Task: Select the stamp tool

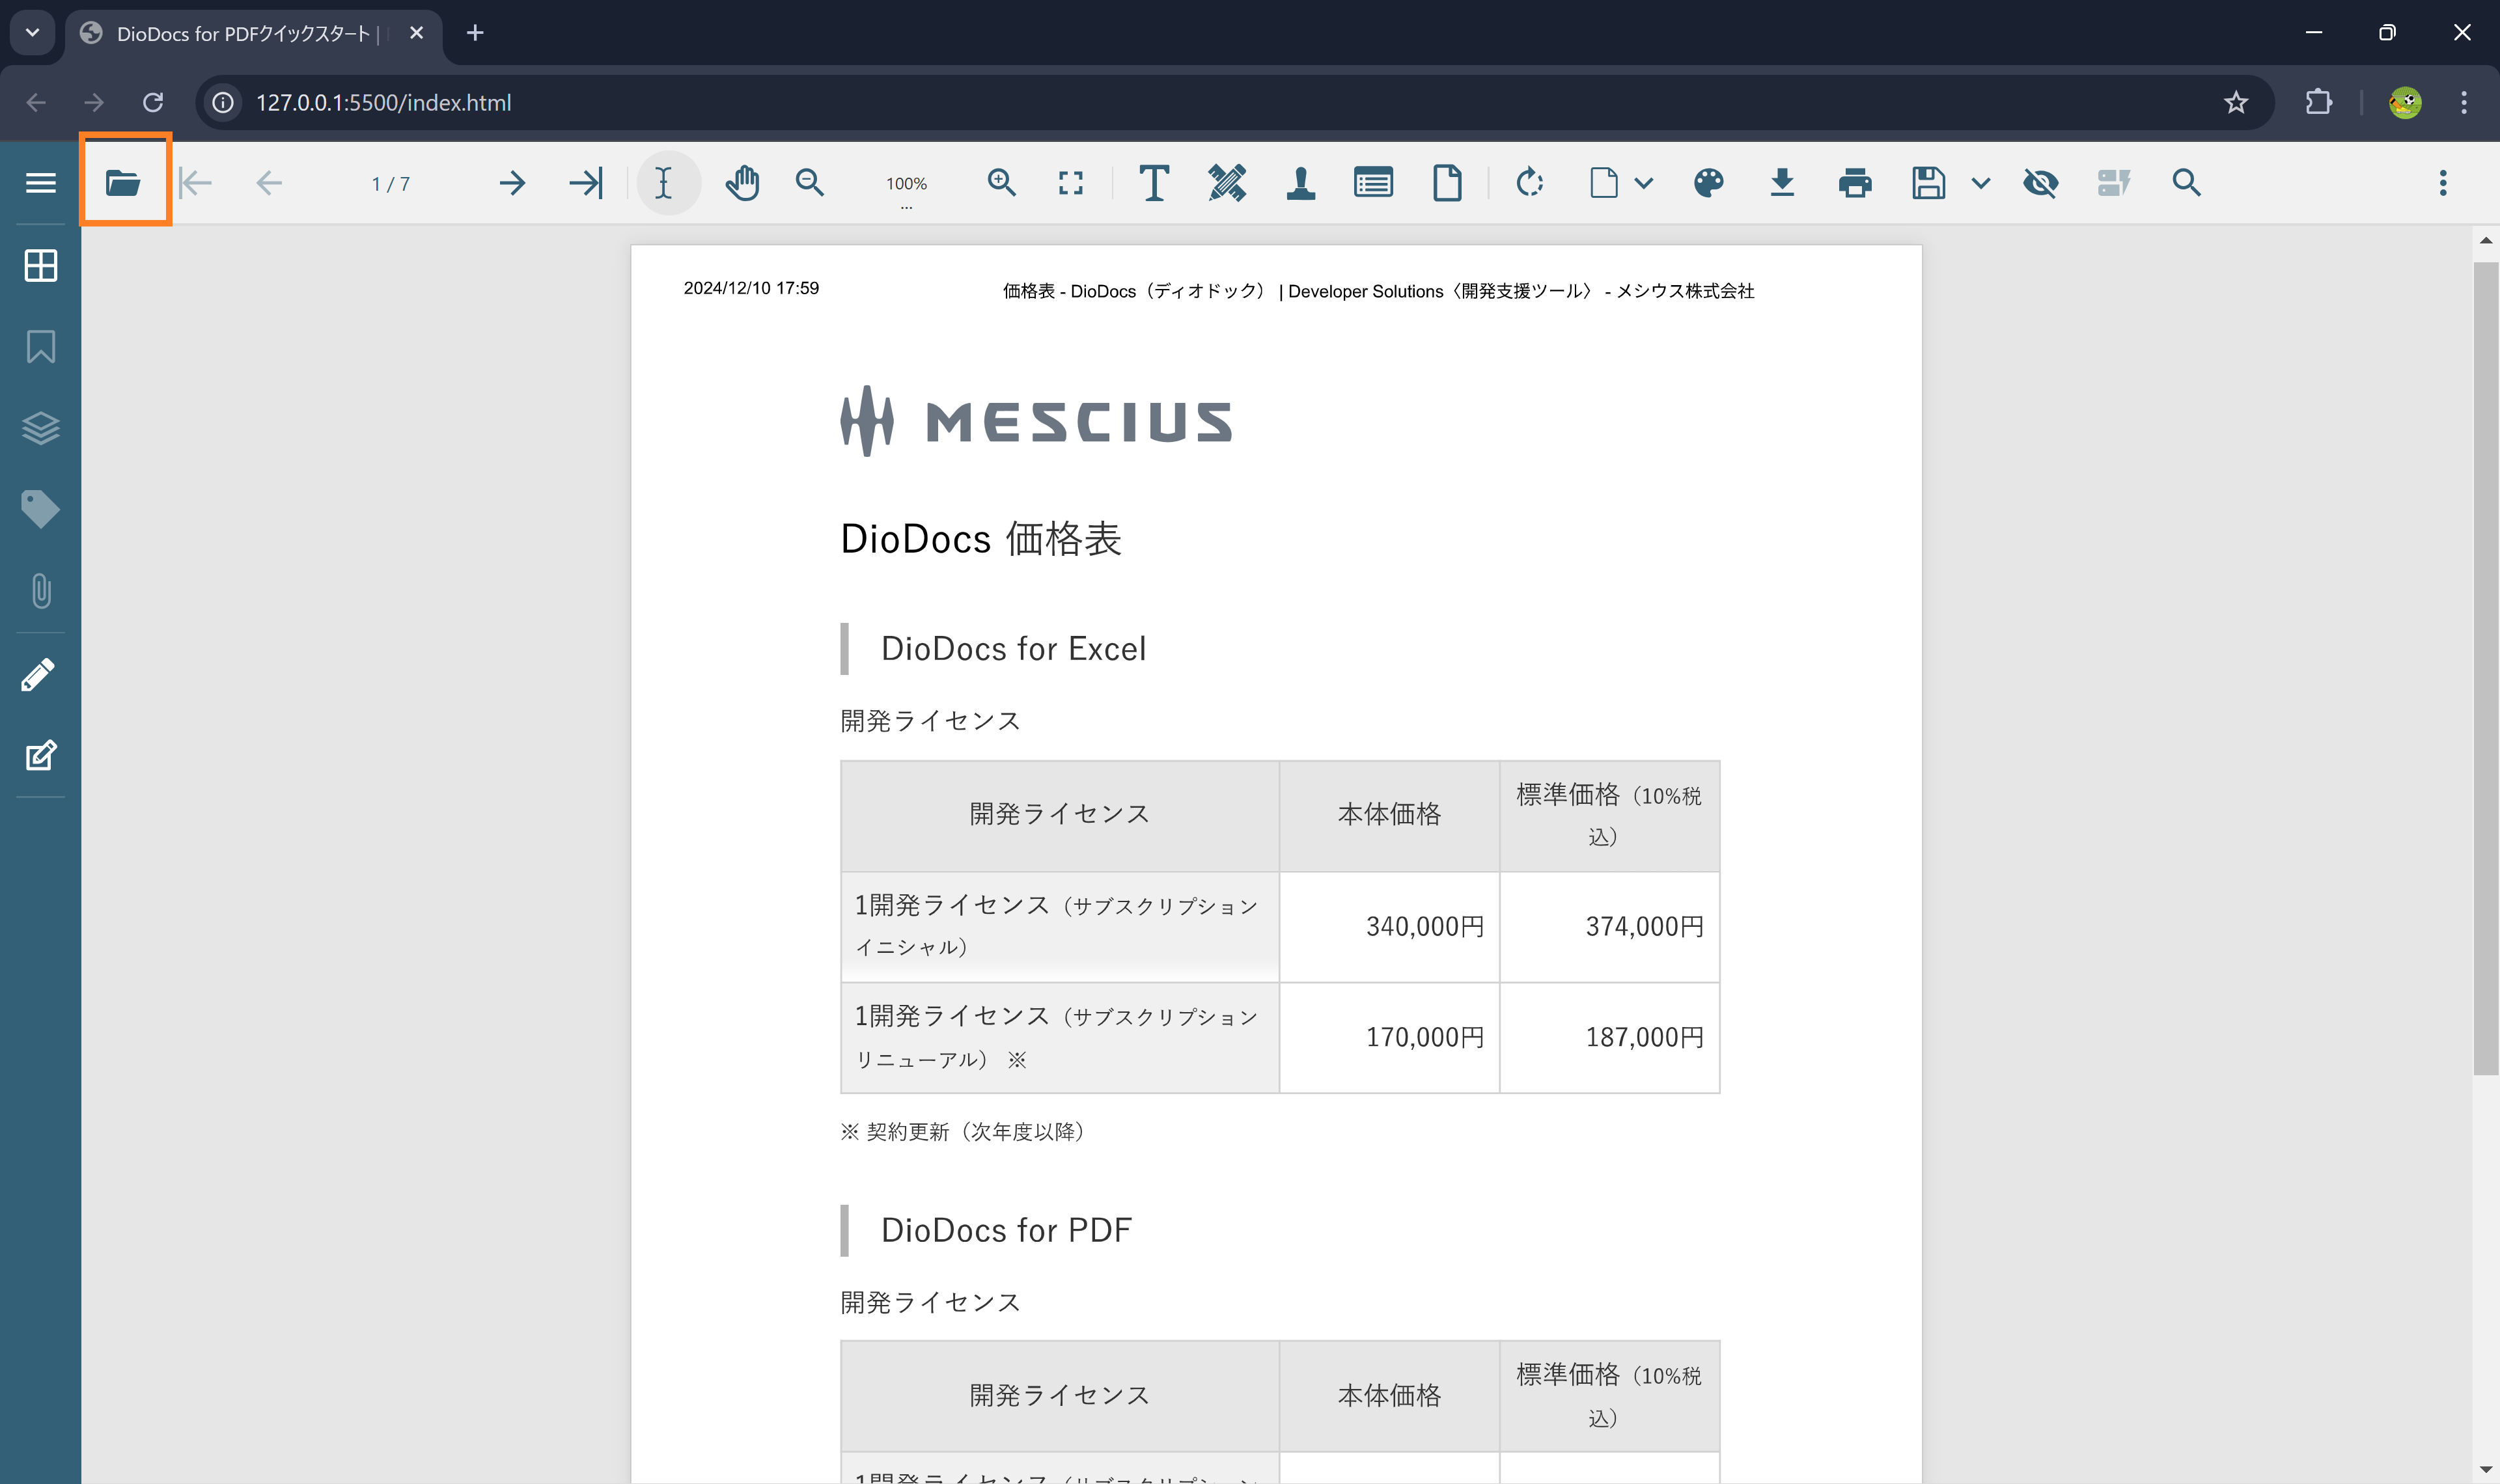Action: pos(1301,183)
